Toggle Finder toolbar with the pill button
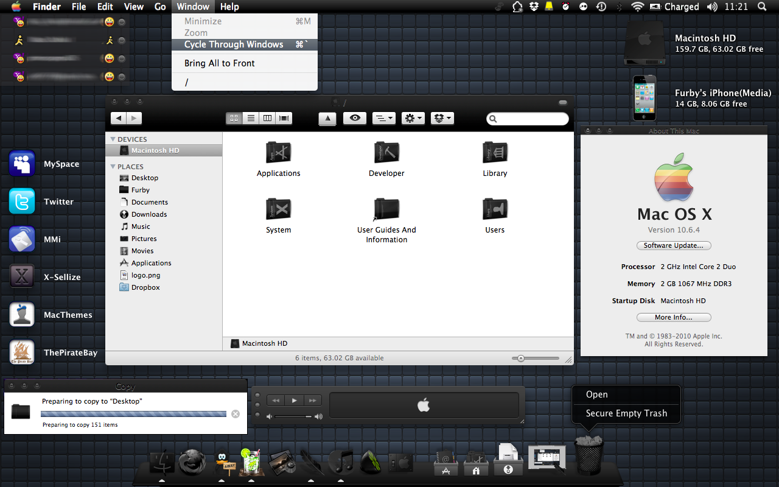This screenshot has width=779, height=487. (563, 102)
